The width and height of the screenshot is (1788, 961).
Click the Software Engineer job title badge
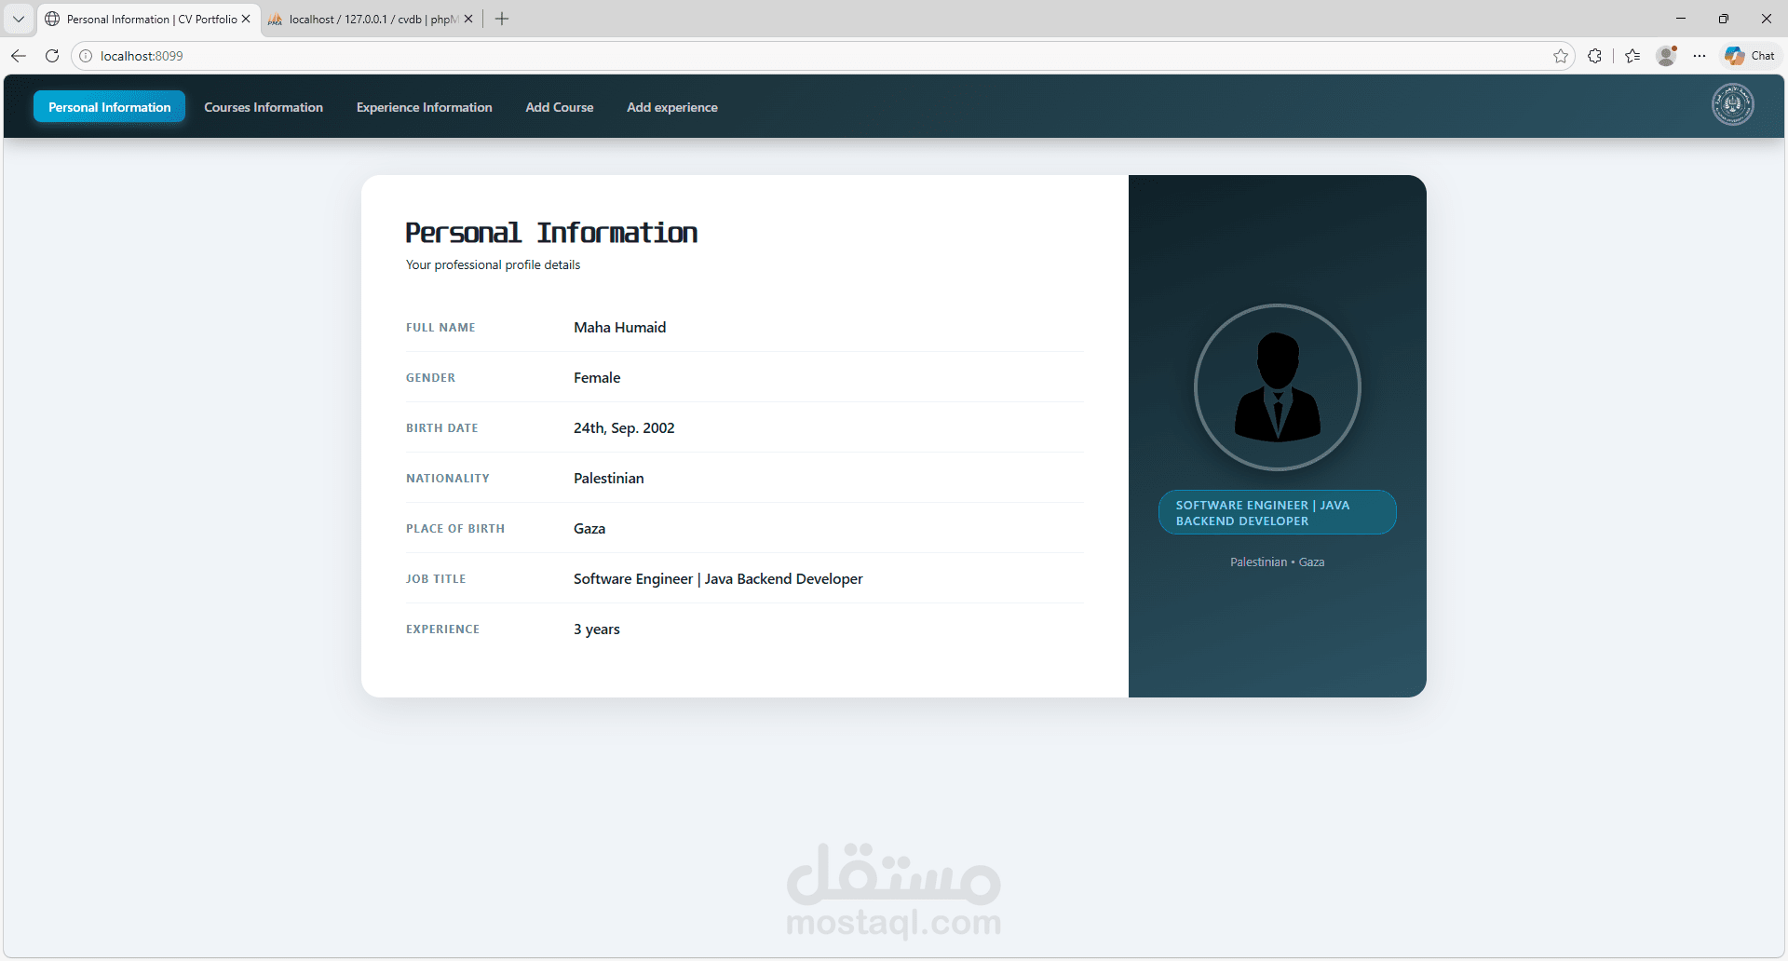point(1277,512)
